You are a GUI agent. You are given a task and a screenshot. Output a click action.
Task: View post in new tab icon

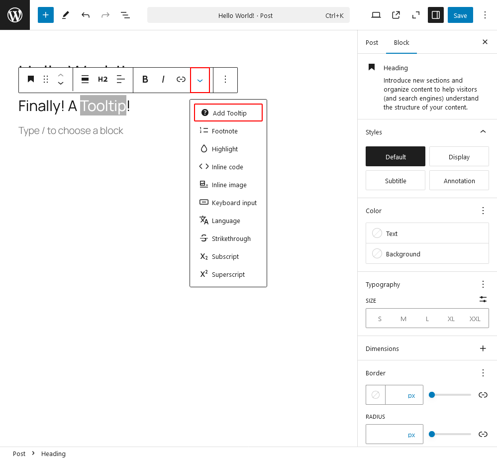396,15
